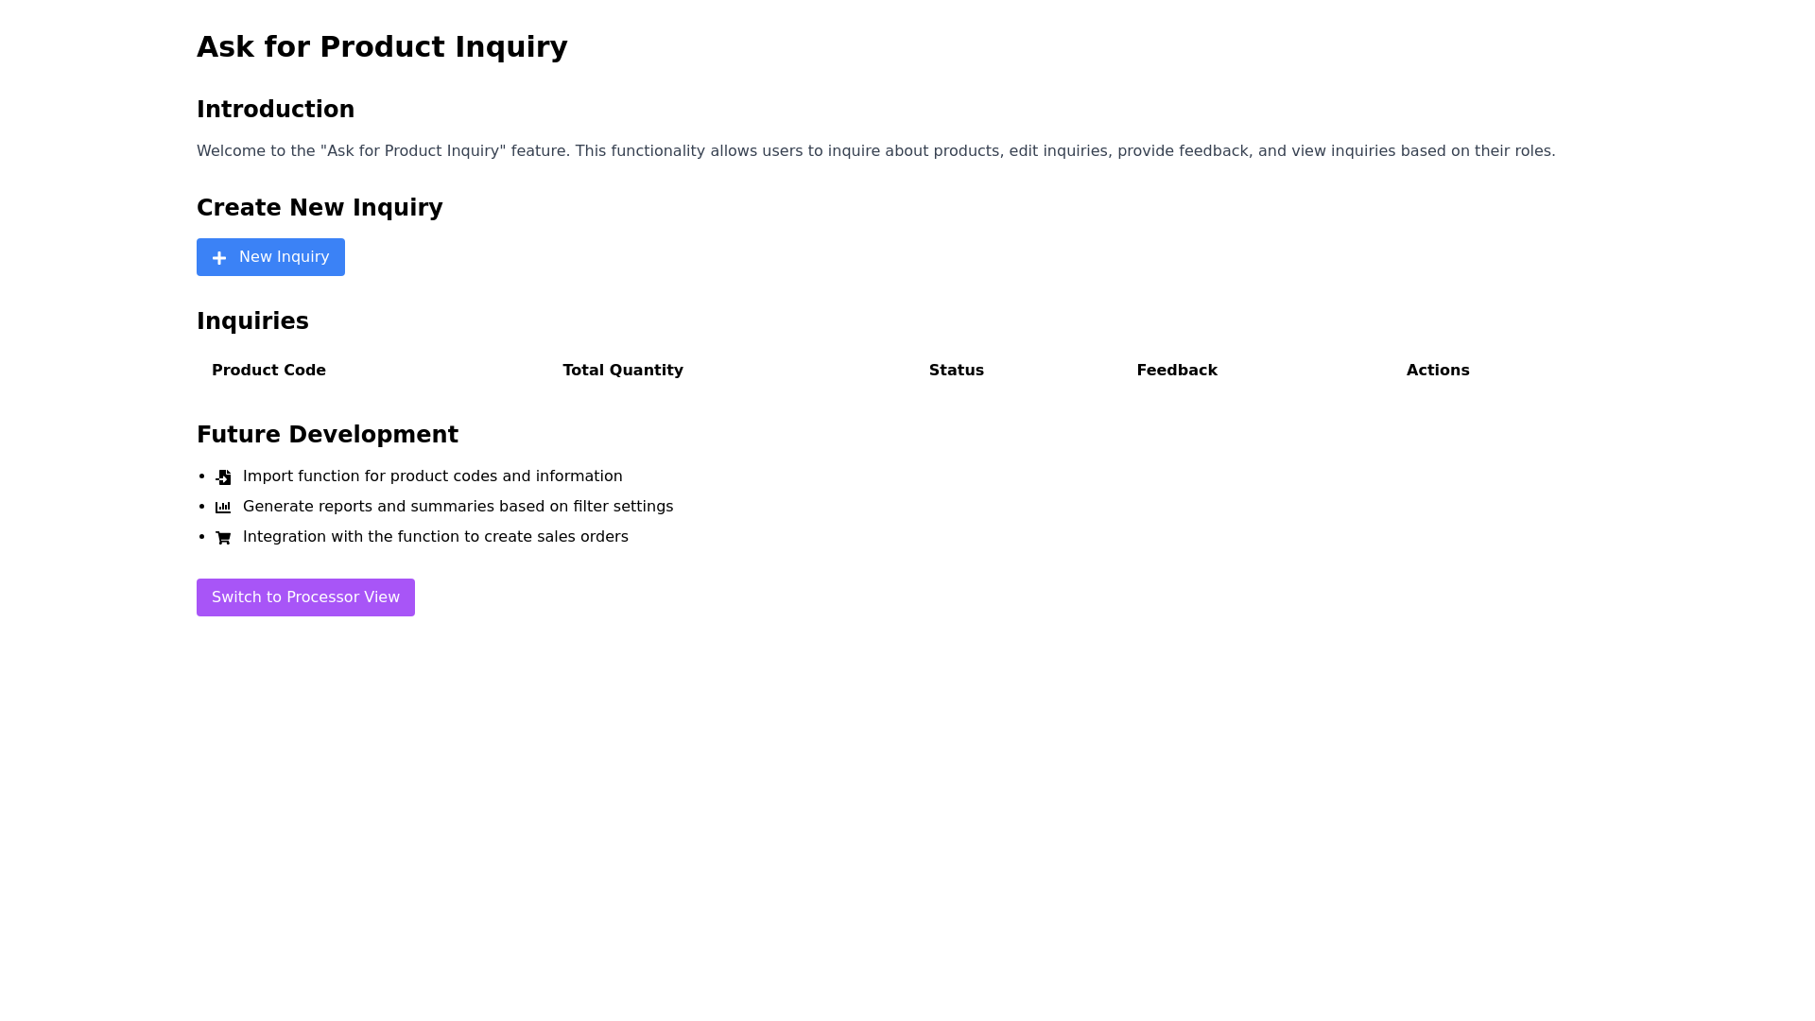The image size is (1815, 1021).
Task: Click the Actions column header
Action: coord(1438,370)
